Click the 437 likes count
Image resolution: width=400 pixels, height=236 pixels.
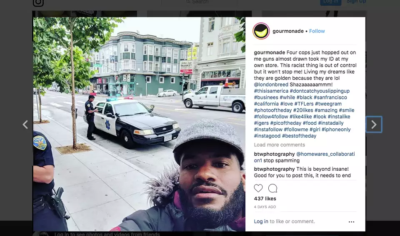[x=265, y=199]
